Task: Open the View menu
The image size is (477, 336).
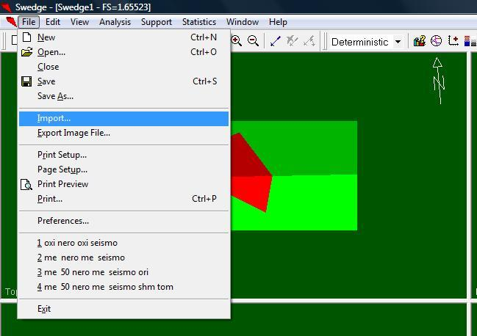Action: pos(79,22)
